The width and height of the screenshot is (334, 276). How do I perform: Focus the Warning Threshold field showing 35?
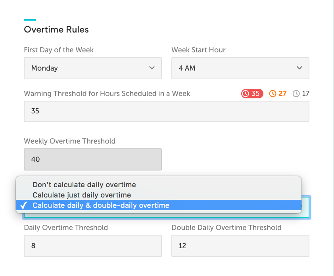pos(166,111)
